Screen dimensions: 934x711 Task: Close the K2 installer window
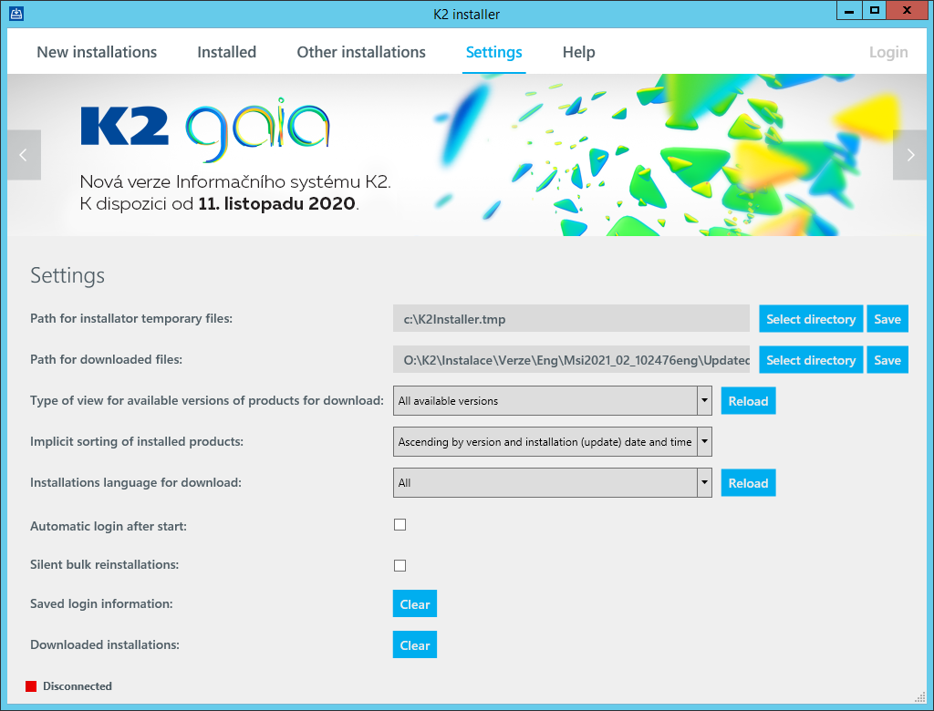tap(908, 11)
